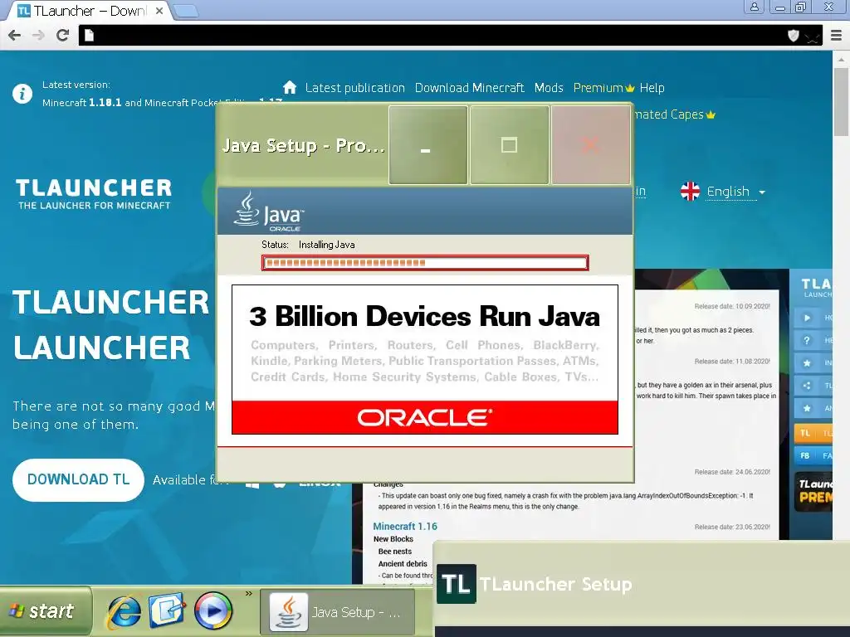This screenshot has height=637, width=850.
Task: Click the Show Desktop quick launch icon
Action: click(x=167, y=610)
